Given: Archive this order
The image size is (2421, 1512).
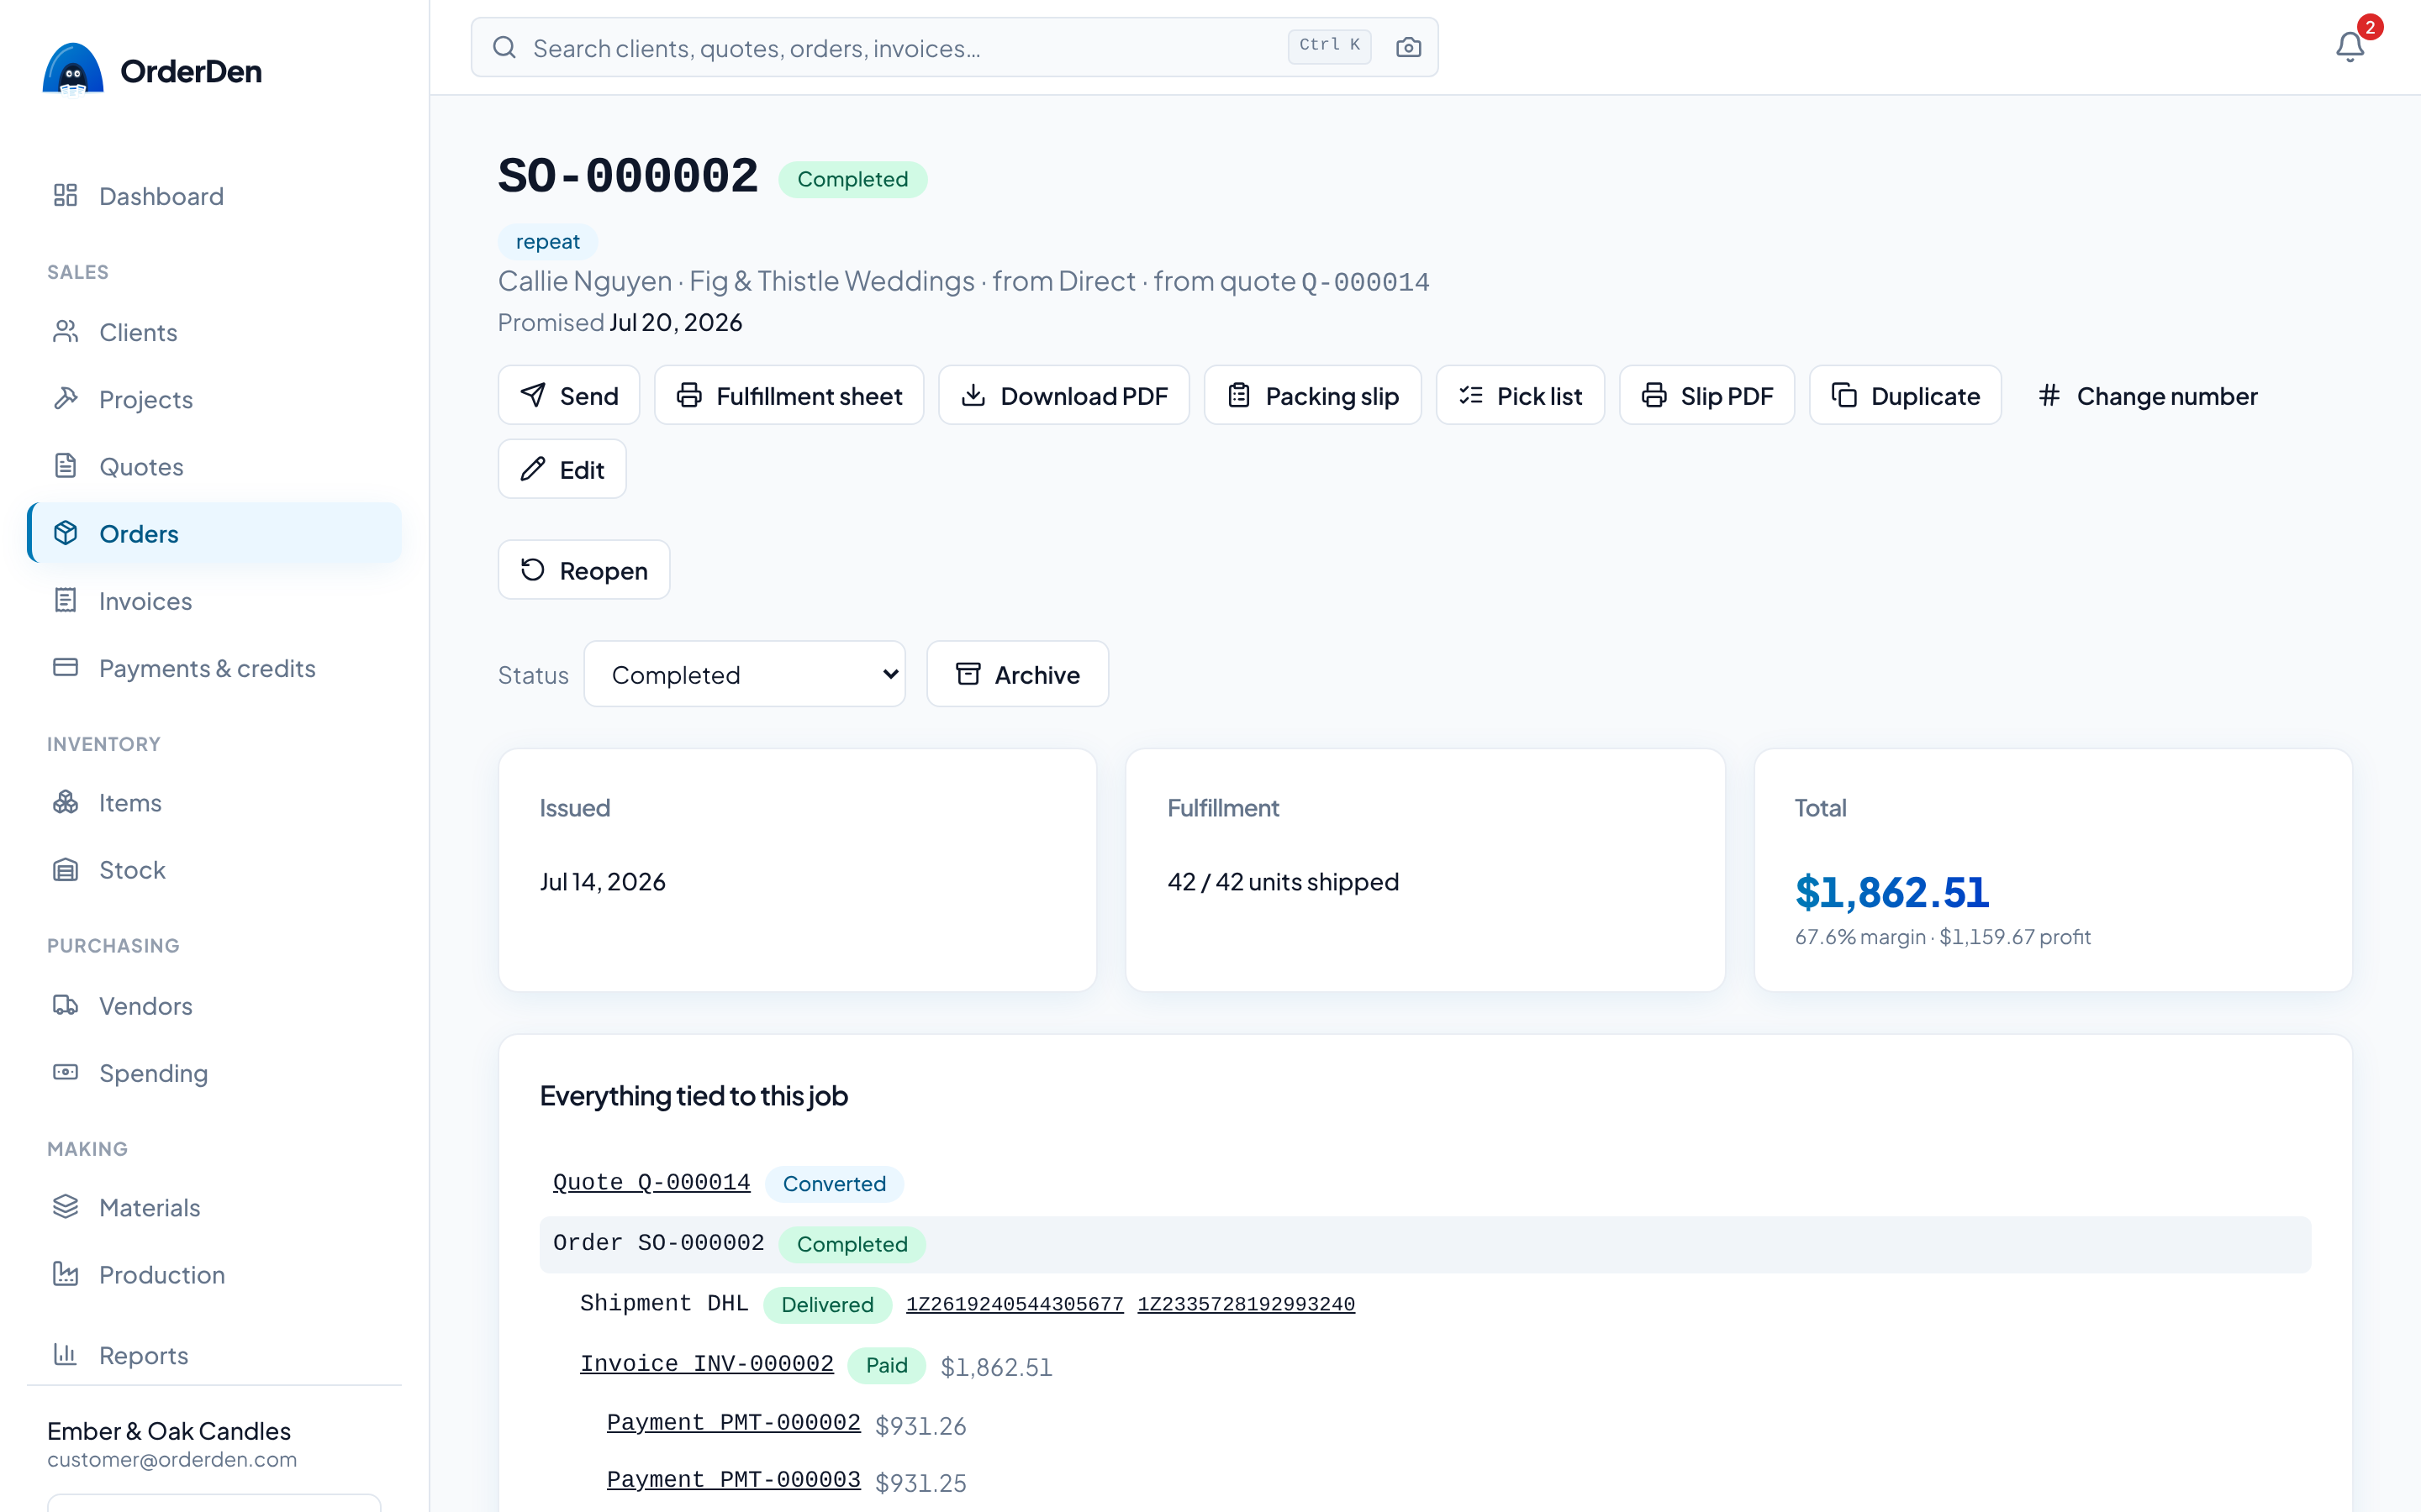Looking at the screenshot, I should click(x=1016, y=674).
